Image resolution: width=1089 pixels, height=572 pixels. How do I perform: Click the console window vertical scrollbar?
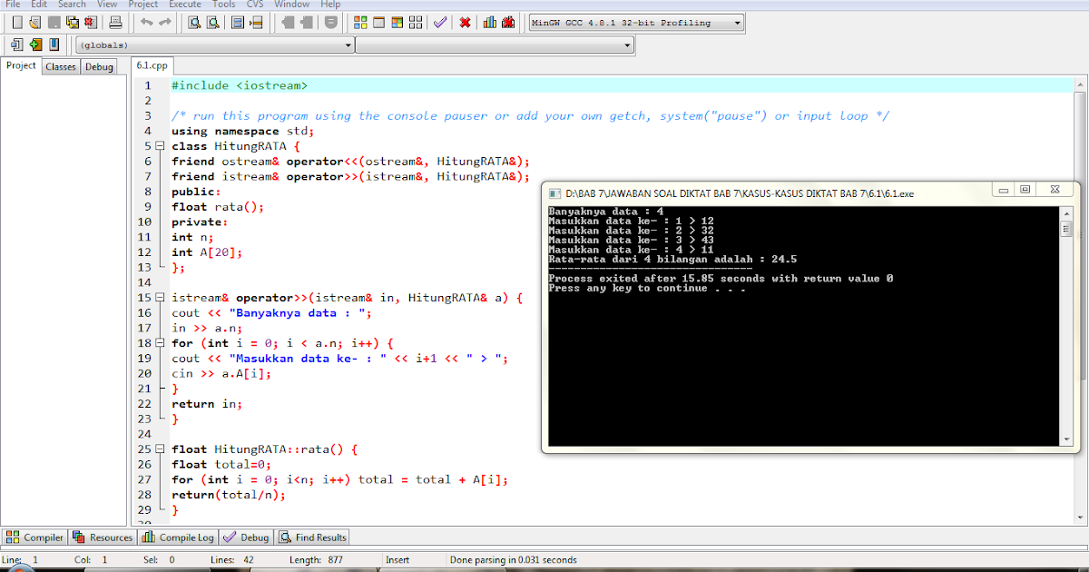pyautogui.click(x=1066, y=327)
